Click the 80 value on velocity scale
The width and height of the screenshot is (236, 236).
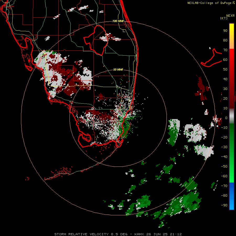pos(225,40)
